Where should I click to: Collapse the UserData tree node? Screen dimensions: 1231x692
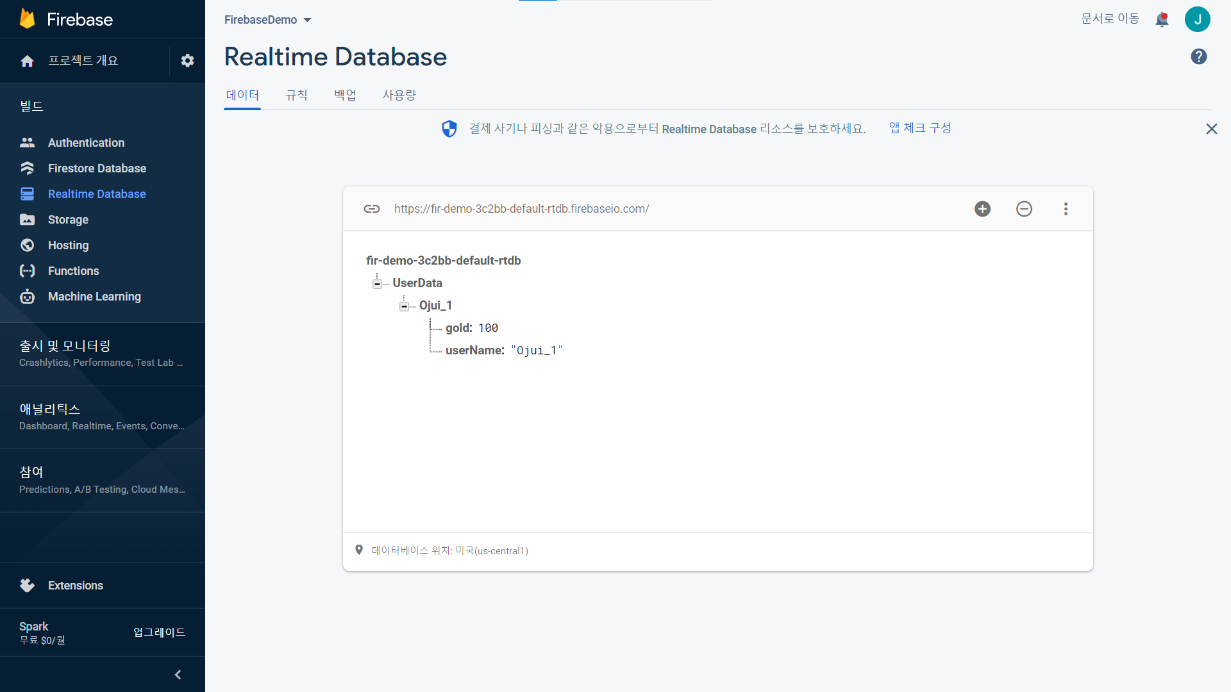tap(377, 283)
